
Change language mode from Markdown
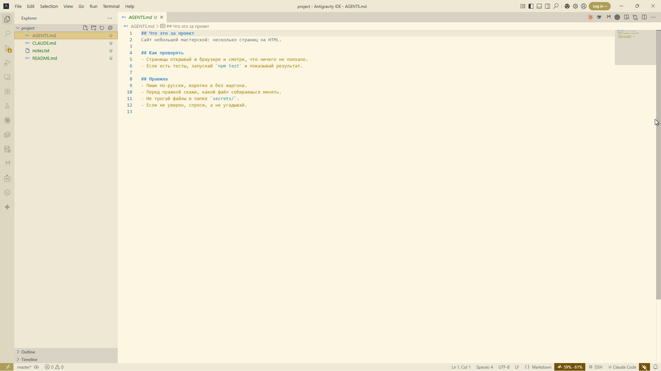click(x=542, y=367)
